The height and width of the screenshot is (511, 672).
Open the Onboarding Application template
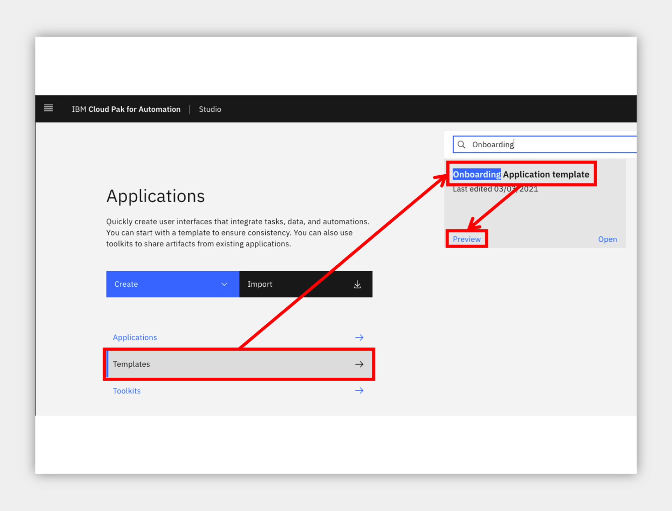coord(607,239)
